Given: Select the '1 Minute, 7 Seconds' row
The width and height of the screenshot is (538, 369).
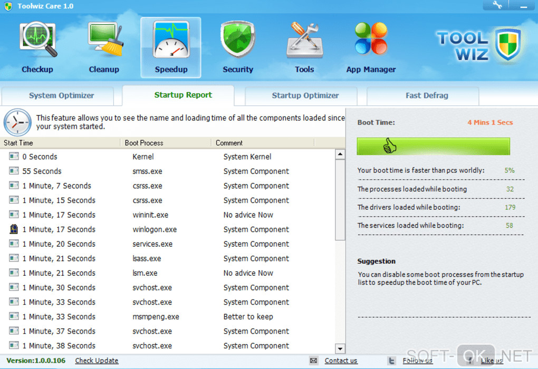Looking at the screenshot, I should click(x=168, y=186).
